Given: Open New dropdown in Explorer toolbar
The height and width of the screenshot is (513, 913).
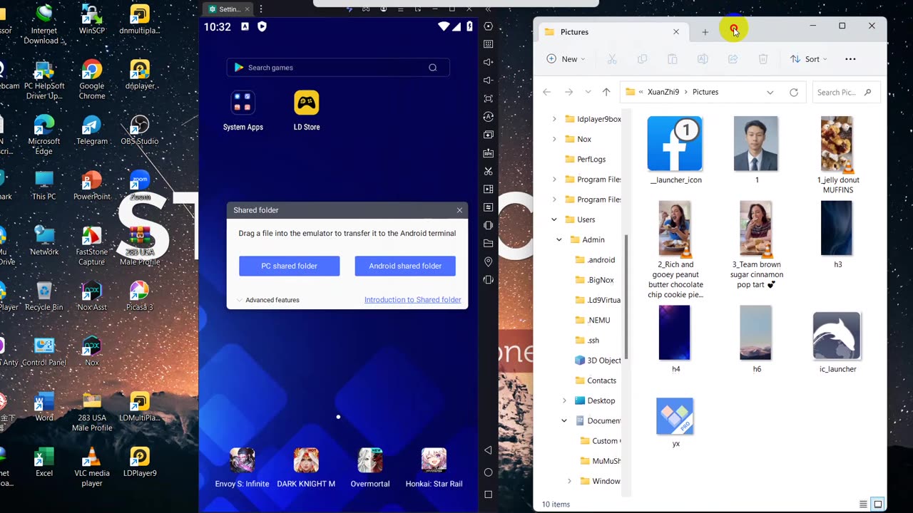Looking at the screenshot, I should [566, 59].
